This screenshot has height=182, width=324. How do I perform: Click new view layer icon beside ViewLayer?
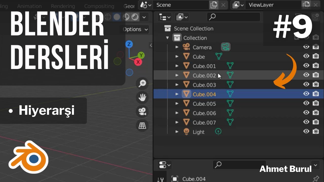(x=306, y=5)
